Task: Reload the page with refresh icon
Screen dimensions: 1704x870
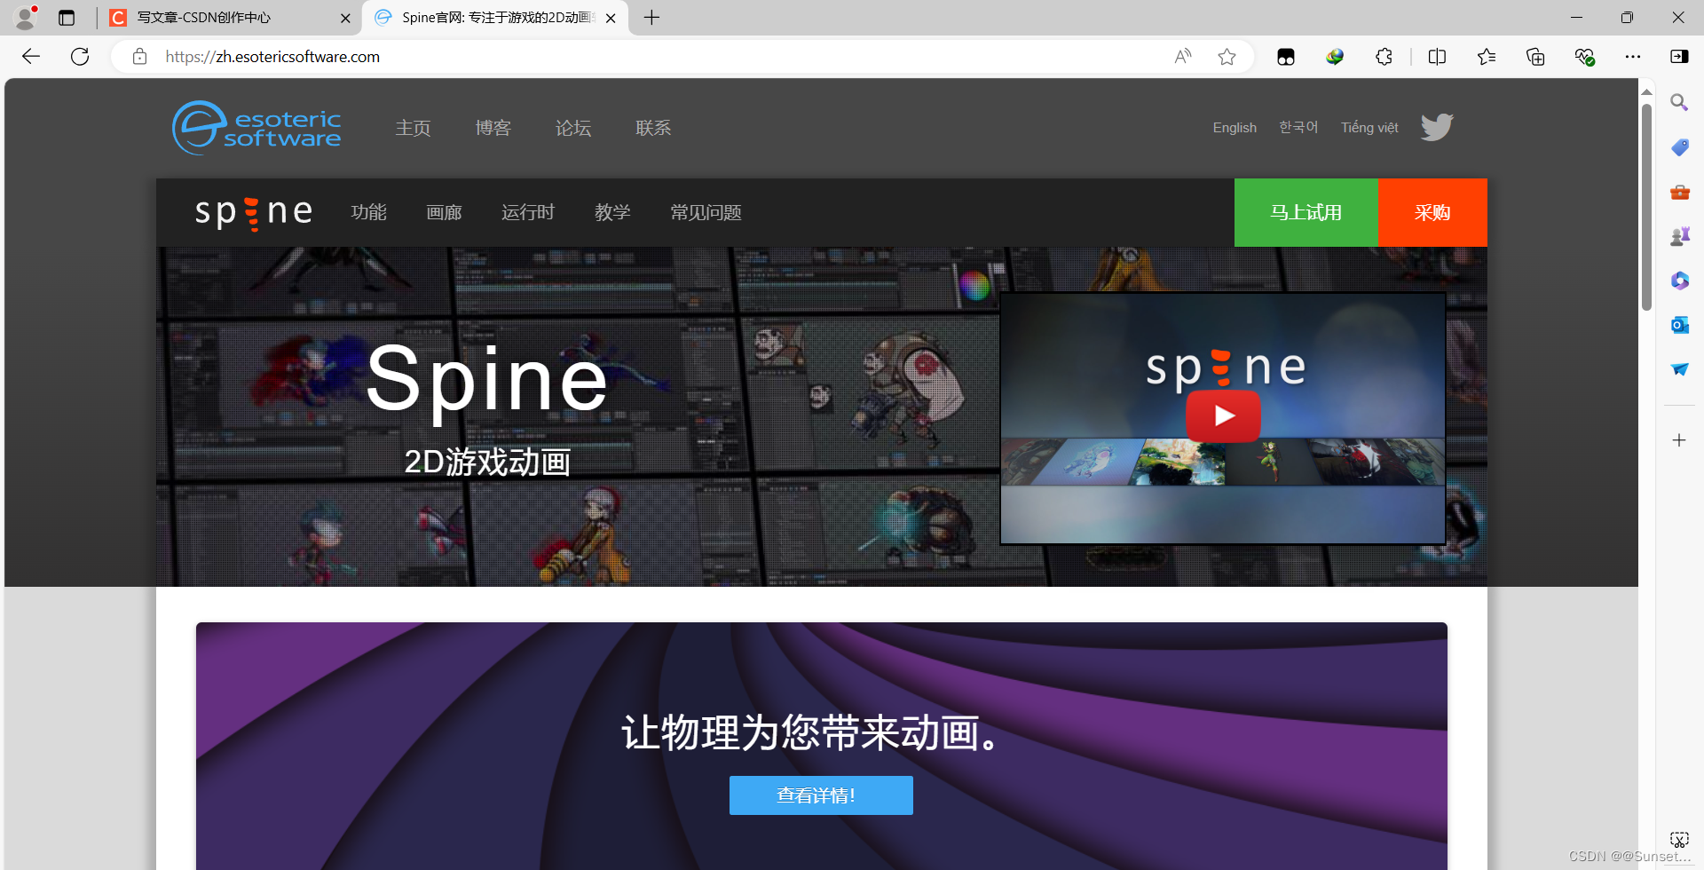Action: tap(80, 57)
